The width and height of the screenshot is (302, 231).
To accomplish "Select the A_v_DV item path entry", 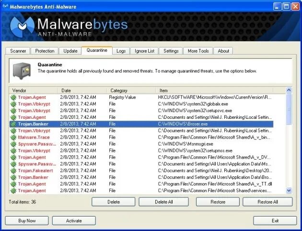I will (214, 158).
